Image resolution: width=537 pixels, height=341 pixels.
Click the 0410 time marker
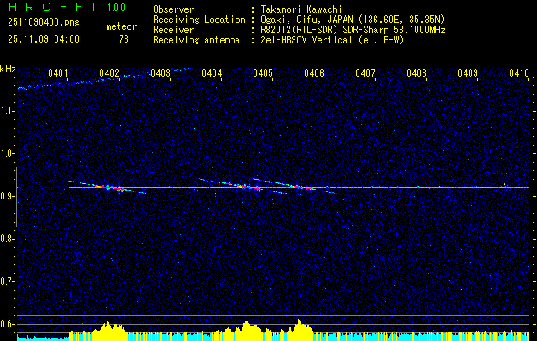point(518,74)
